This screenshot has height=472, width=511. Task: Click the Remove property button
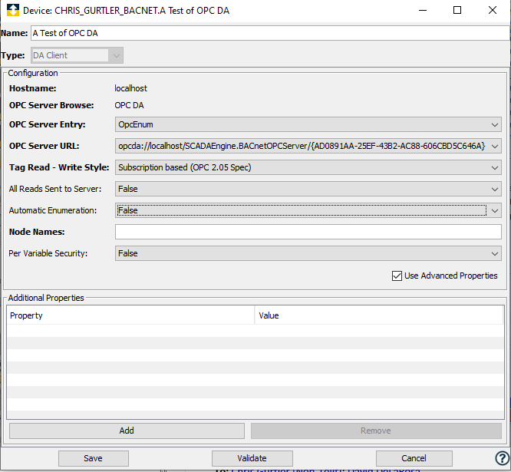(376, 431)
